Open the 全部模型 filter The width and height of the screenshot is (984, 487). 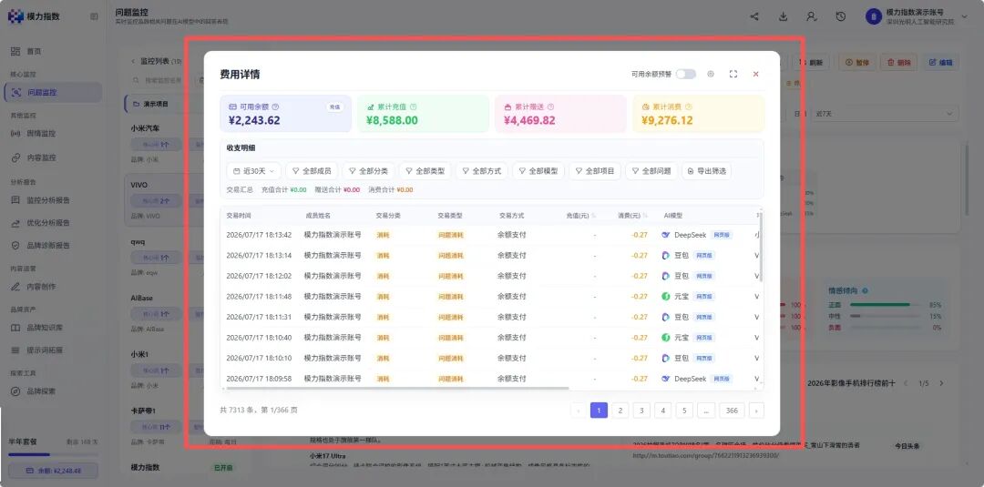(x=538, y=171)
